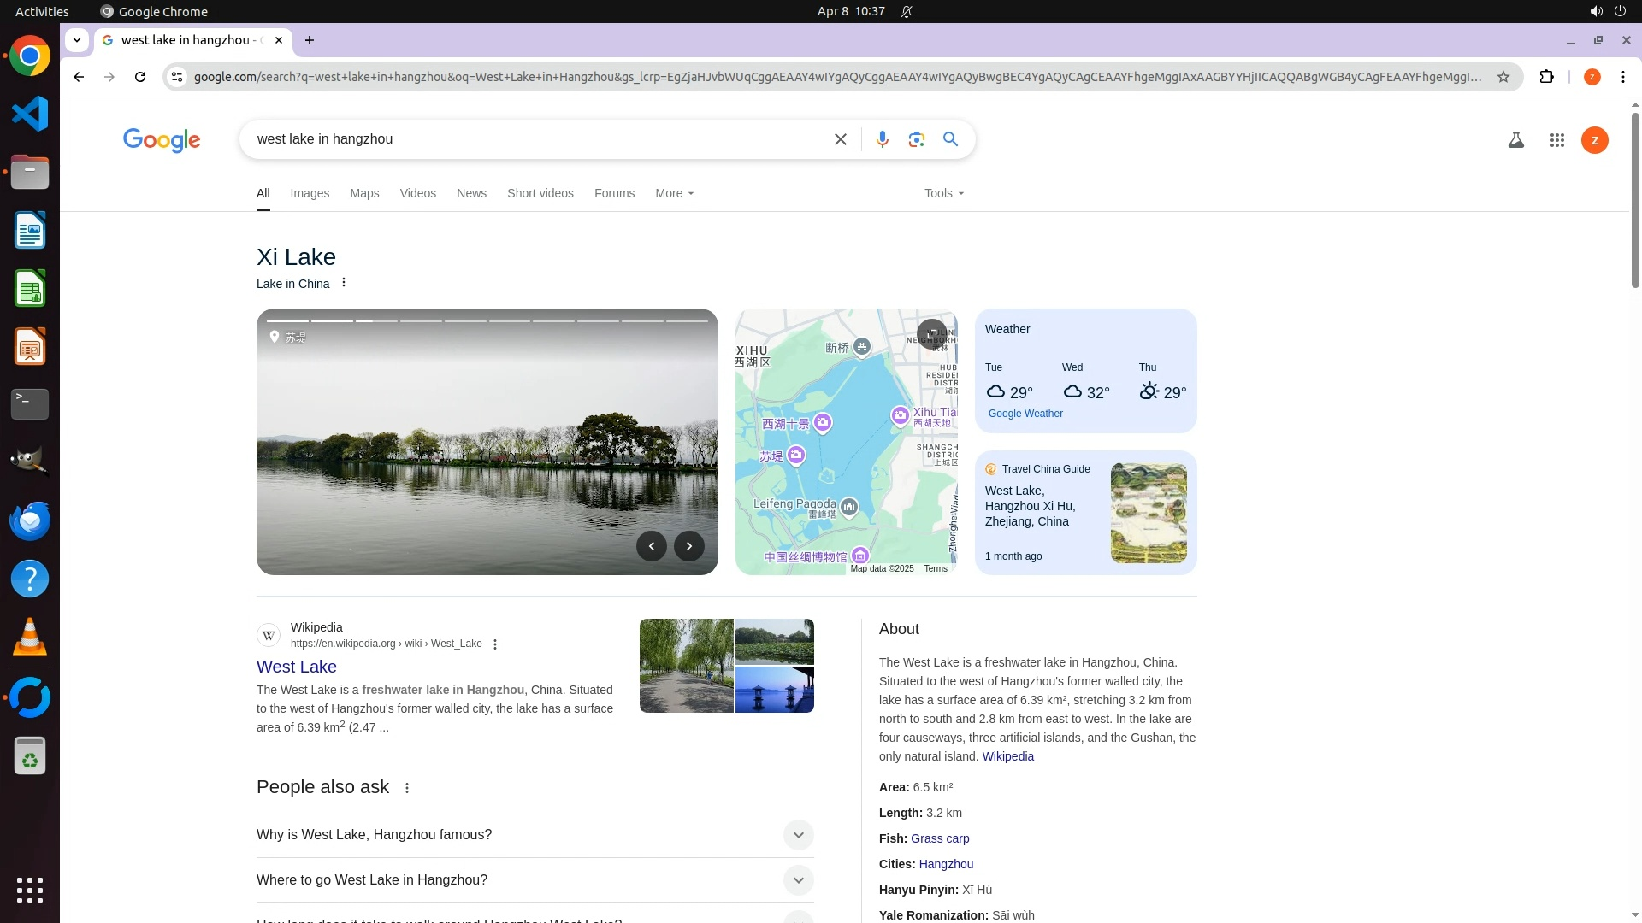Expand 'Why is West Lake, Hangzhou famous?'
1642x923 pixels.
(x=797, y=835)
